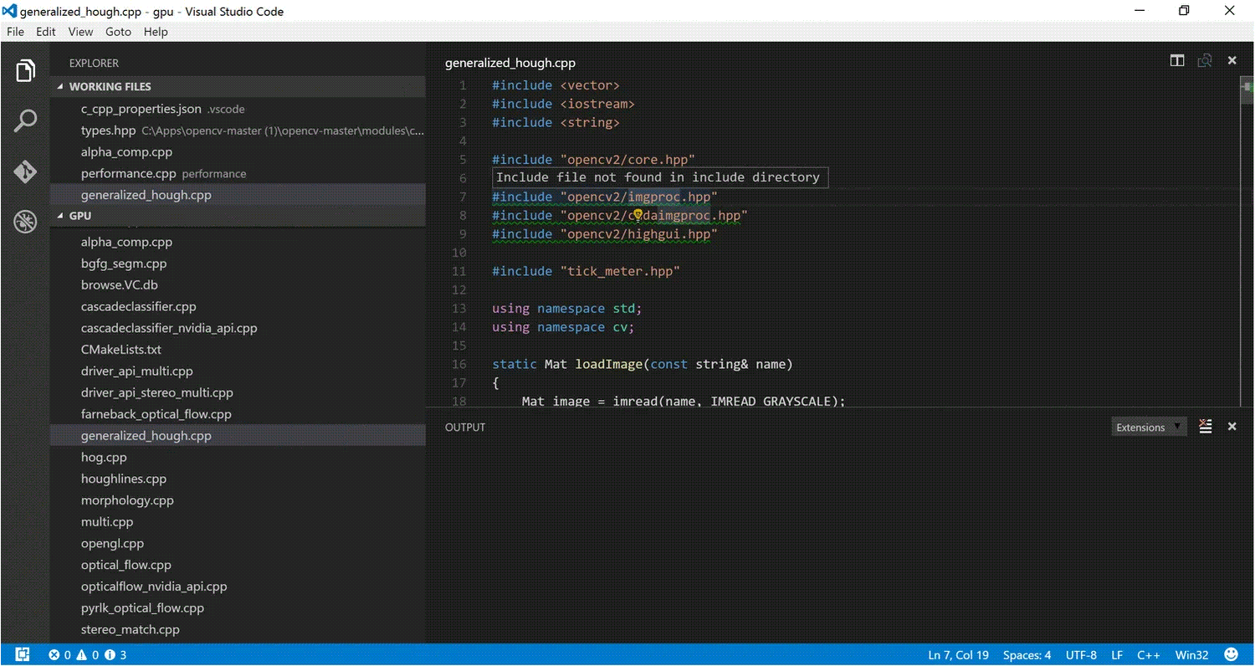This screenshot has height=666, width=1255.
Task: Open the Search view icon
Action: 25,120
